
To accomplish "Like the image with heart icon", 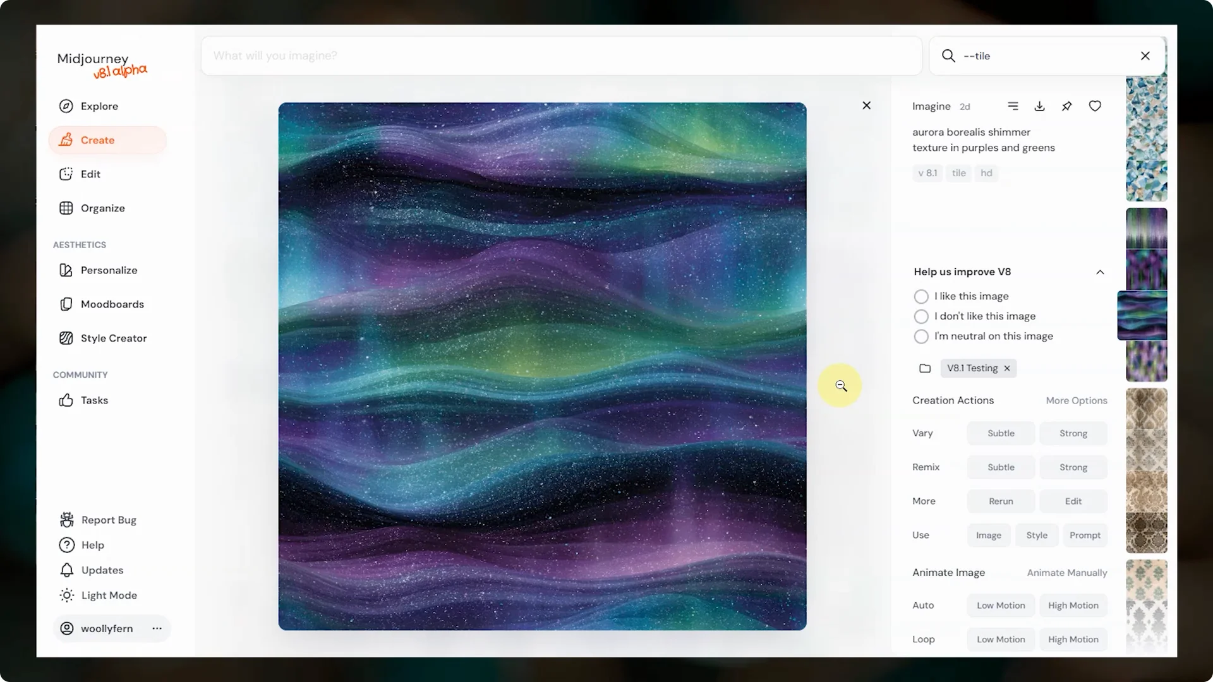I will tap(1095, 106).
